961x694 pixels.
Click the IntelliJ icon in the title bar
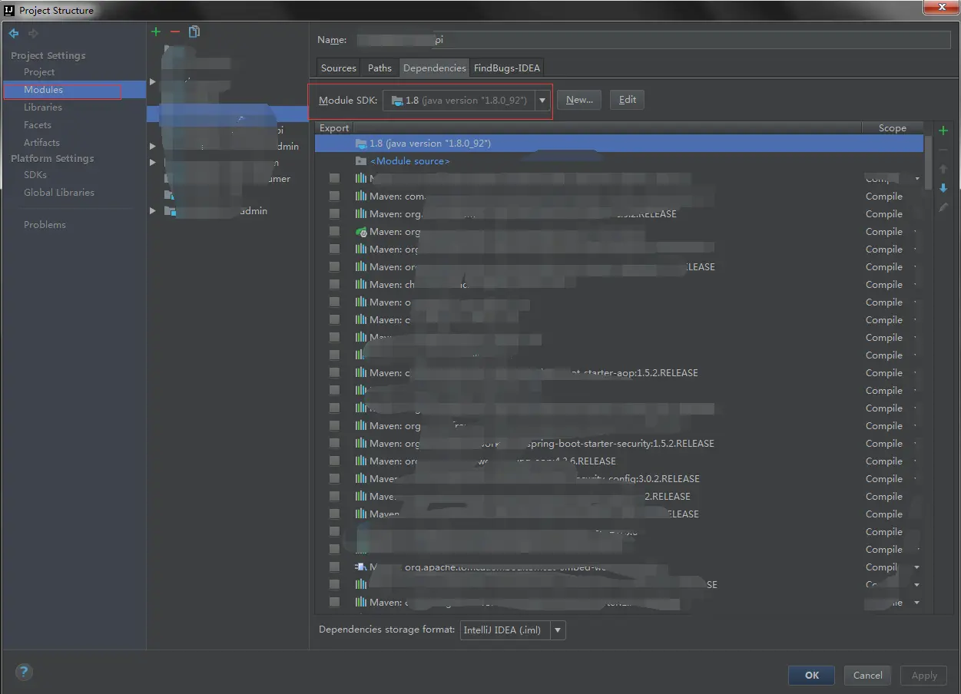tap(9, 10)
